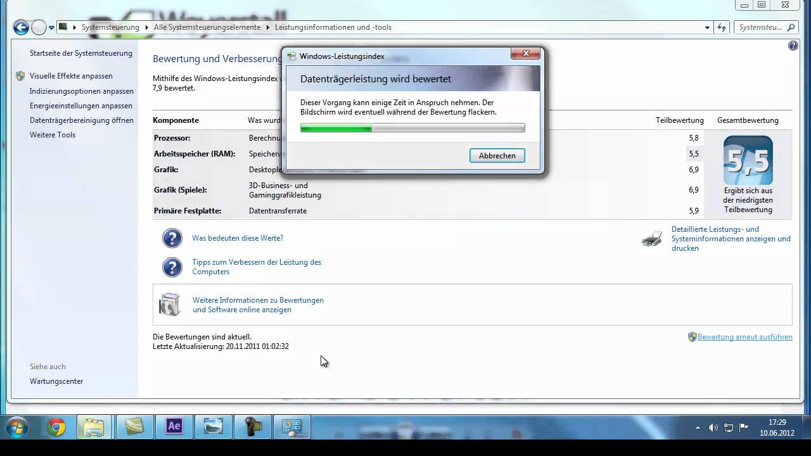811x456 pixels.
Task: Select the Grafik (Spiele) row label
Action: (x=180, y=190)
